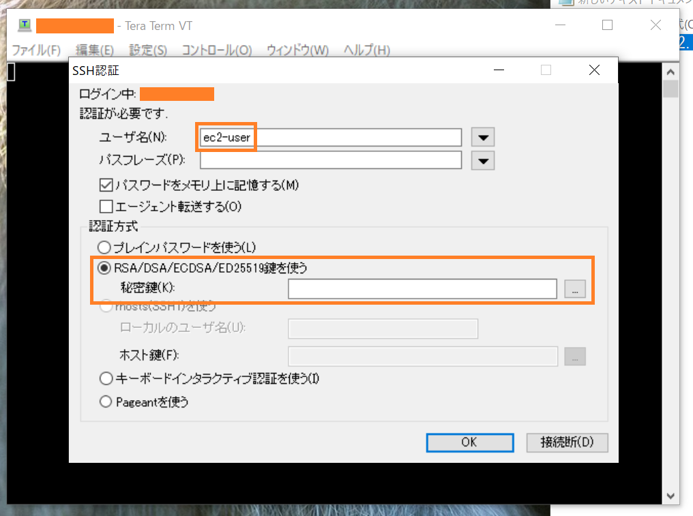The width and height of the screenshot is (693, 516).
Task: Confirm authentication with the OK button
Action: (469, 442)
